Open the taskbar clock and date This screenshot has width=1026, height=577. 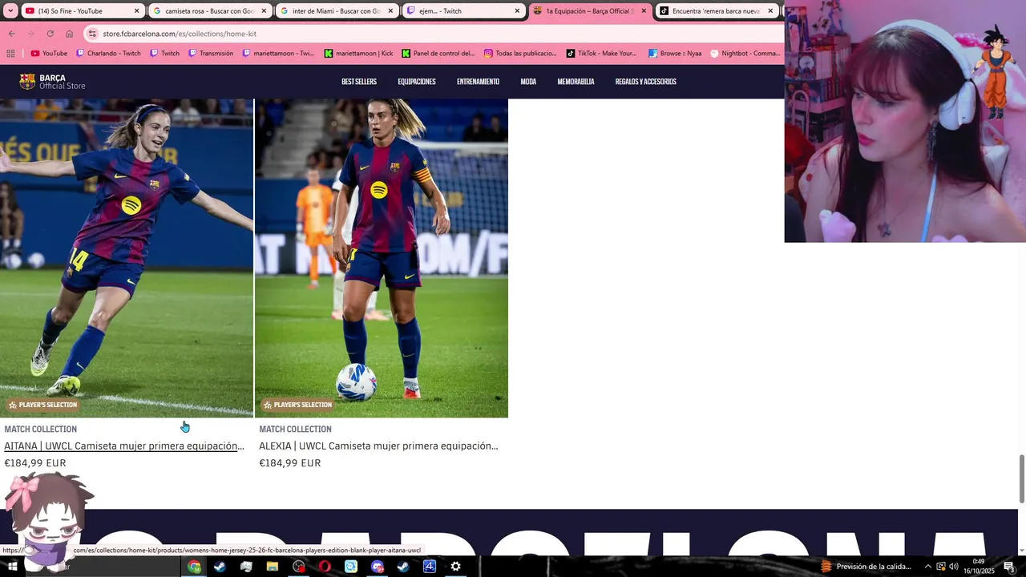pos(979,567)
